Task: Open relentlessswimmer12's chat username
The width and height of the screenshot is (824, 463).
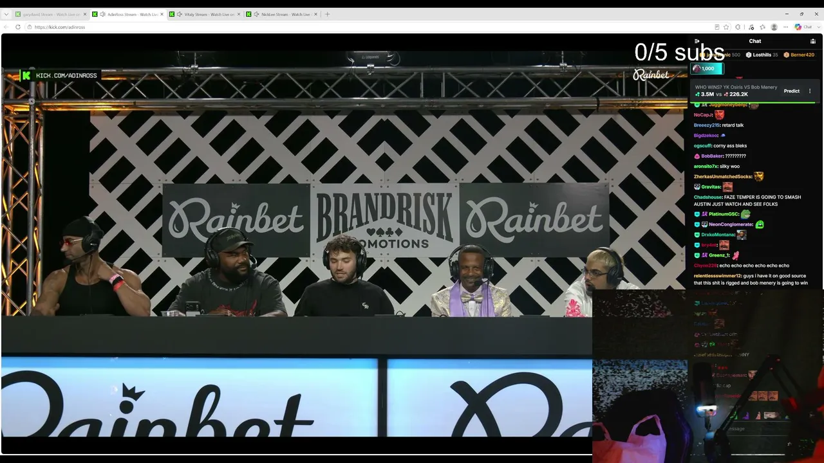Action: pyautogui.click(x=717, y=276)
